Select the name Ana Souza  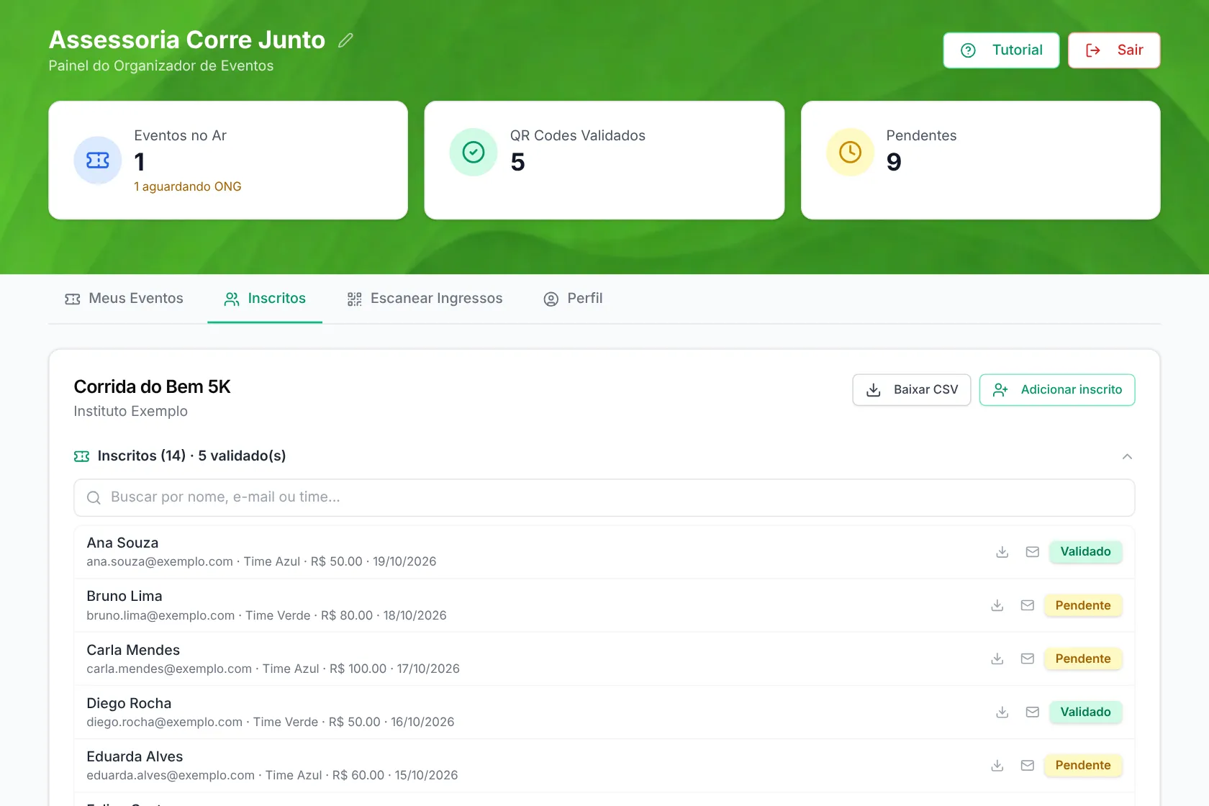tap(122, 543)
